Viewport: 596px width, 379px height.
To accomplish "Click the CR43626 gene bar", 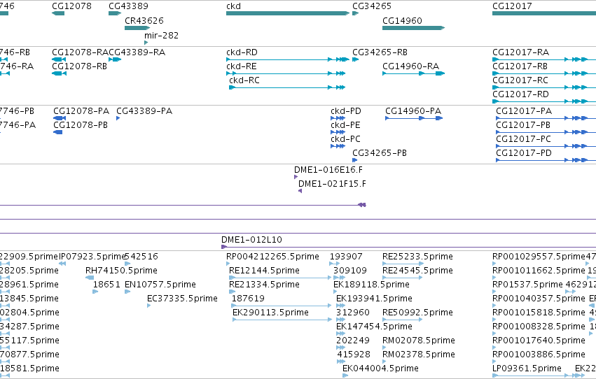I will click(x=137, y=28).
